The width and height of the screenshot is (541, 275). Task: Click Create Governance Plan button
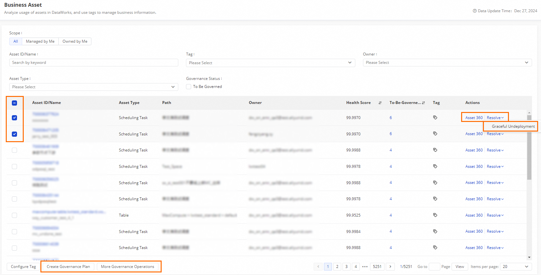(x=68, y=267)
